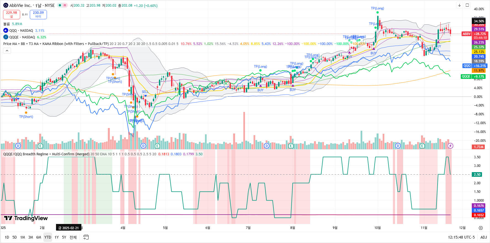
Task: Click the 0.11 spread value between sell and buy
Action: tap(25, 15)
